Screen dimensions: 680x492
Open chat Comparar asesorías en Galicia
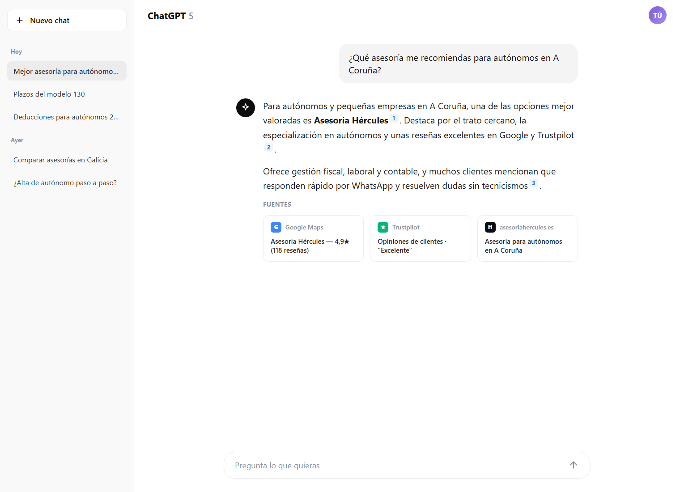(x=67, y=160)
